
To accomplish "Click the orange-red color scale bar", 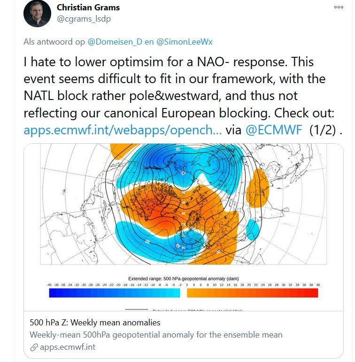I will tap(253, 293).
